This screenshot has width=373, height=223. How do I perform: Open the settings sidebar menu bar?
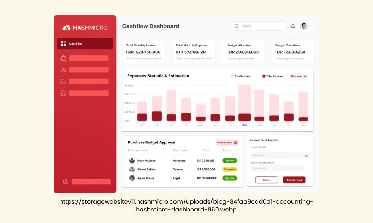click(x=91, y=181)
